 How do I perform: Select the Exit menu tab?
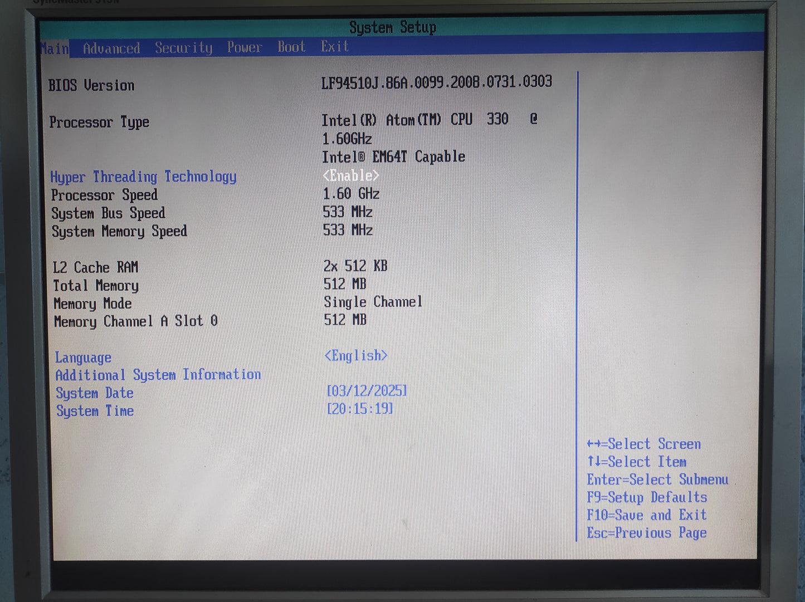tap(334, 46)
